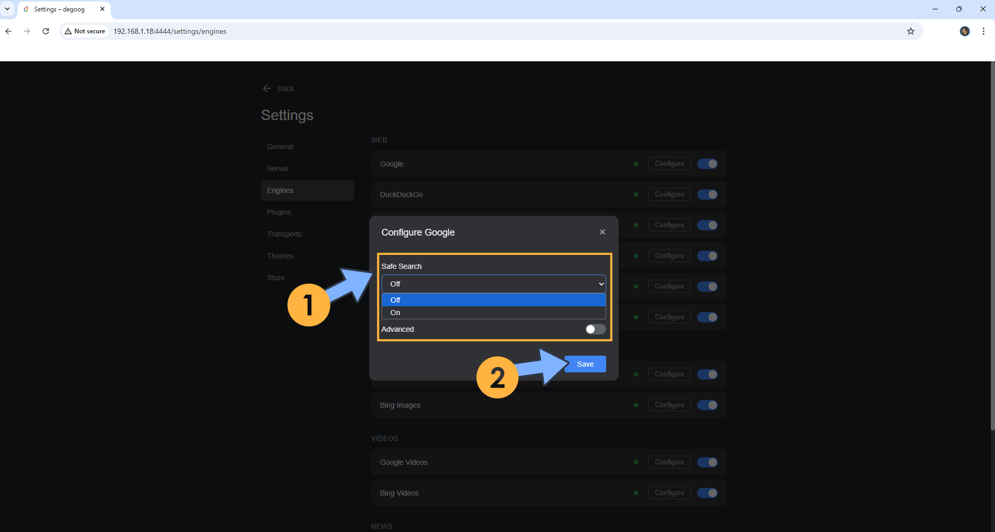
Task: Click the Not secure warning icon
Action: pos(68,31)
